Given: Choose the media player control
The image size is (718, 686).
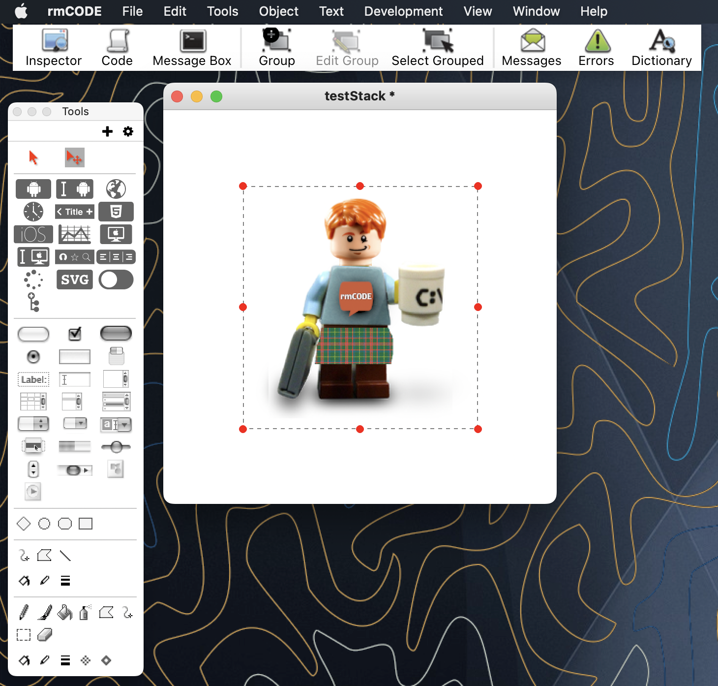Looking at the screenshot, I should pyautogui.click(x=33, y=491).
